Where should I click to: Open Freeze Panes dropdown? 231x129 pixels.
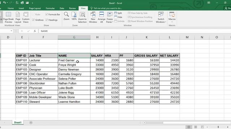[x=110, y=18]
